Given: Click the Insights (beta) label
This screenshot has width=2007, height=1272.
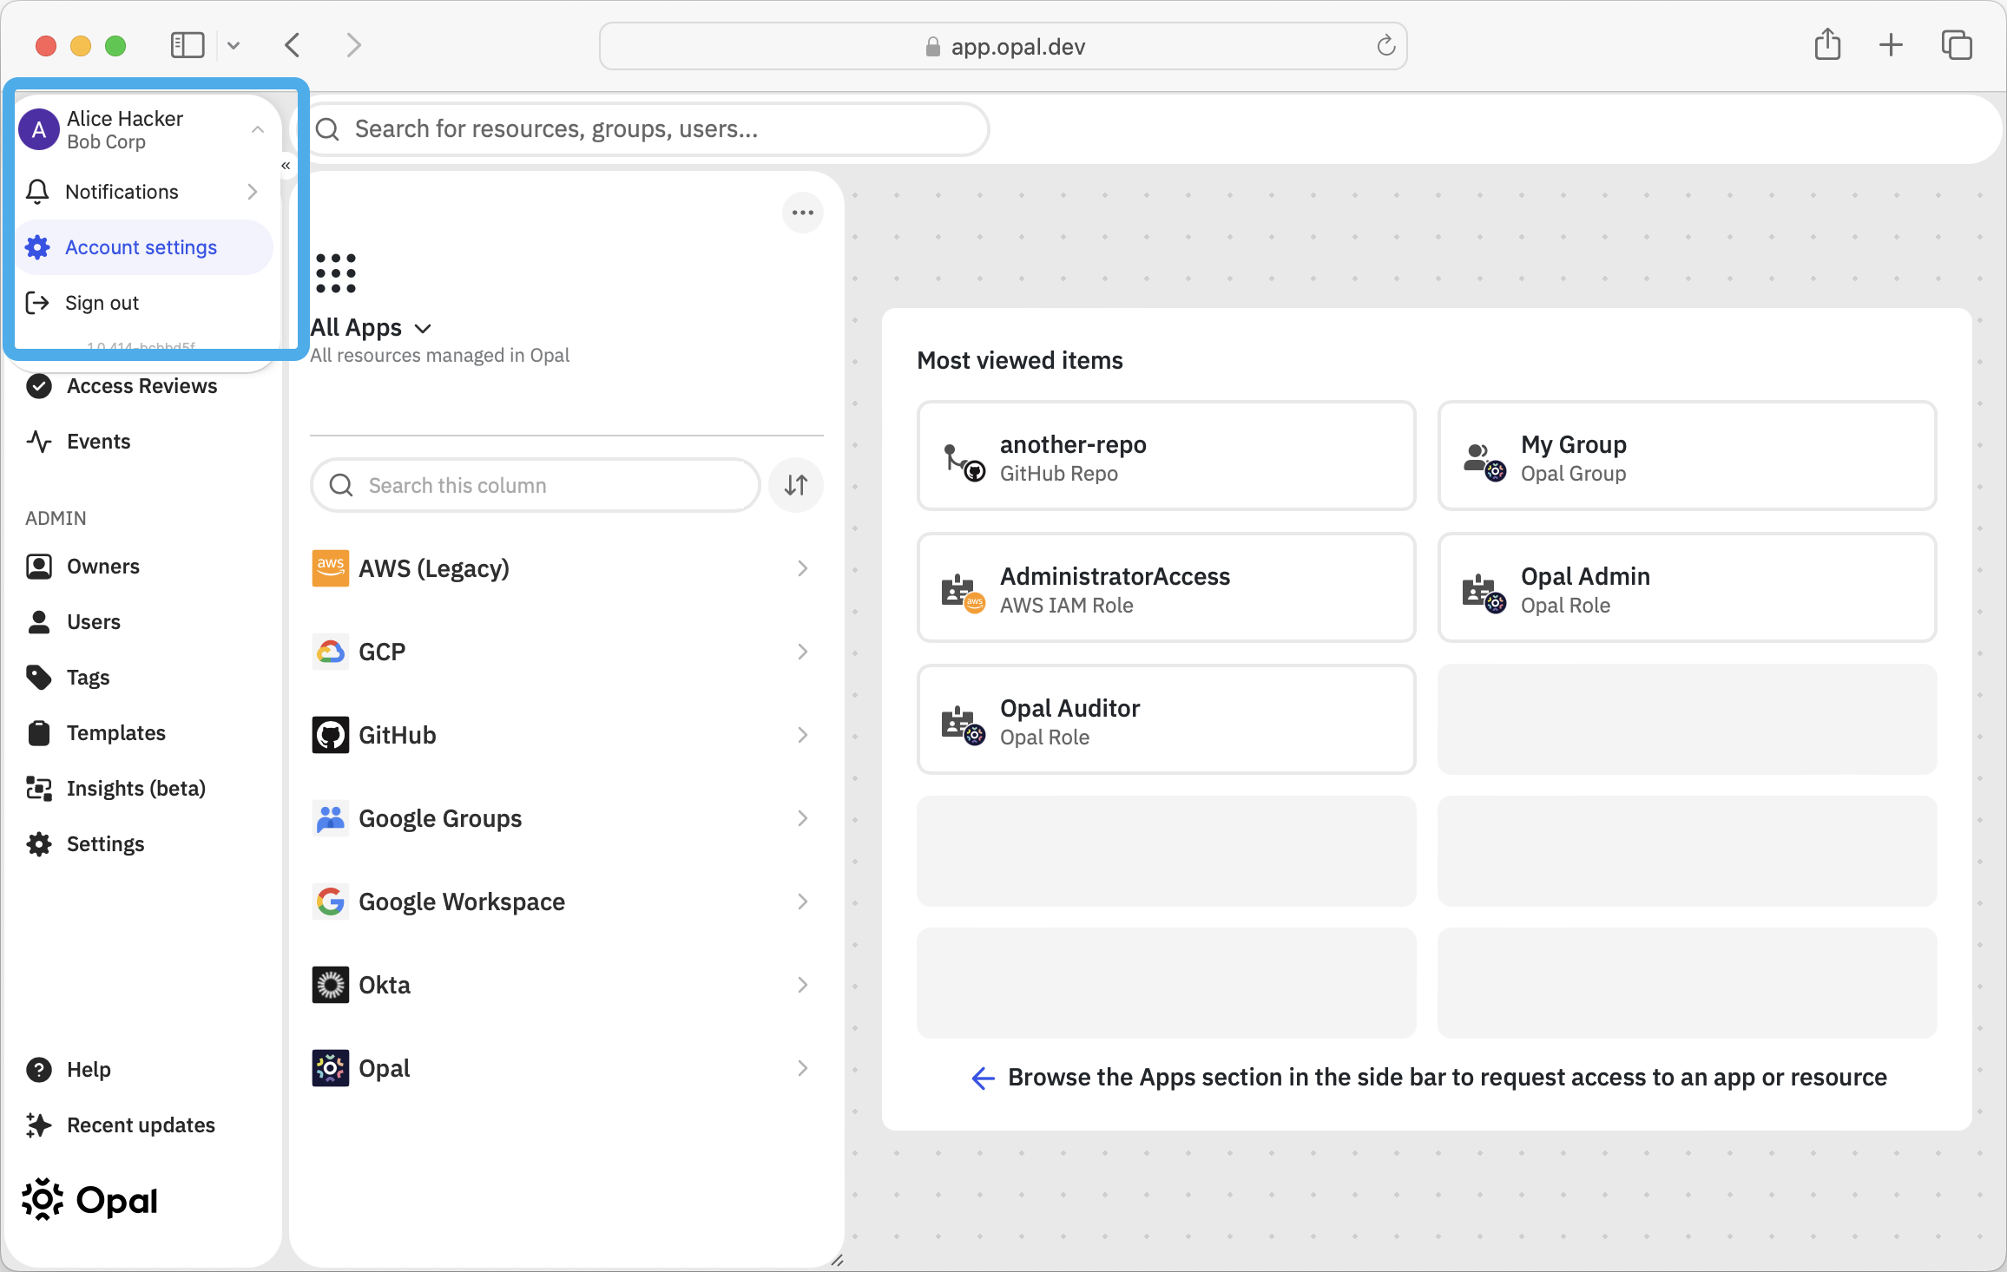Looking at the screenshot, I should tap(136, 789).
